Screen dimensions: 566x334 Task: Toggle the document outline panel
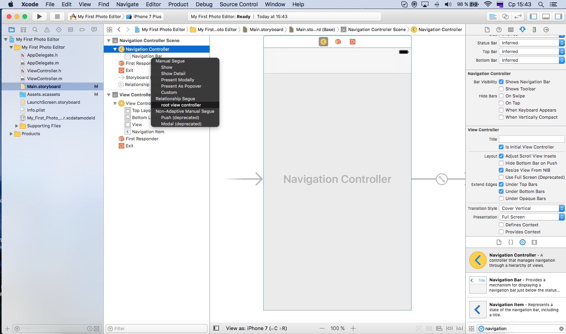point(216,328)
